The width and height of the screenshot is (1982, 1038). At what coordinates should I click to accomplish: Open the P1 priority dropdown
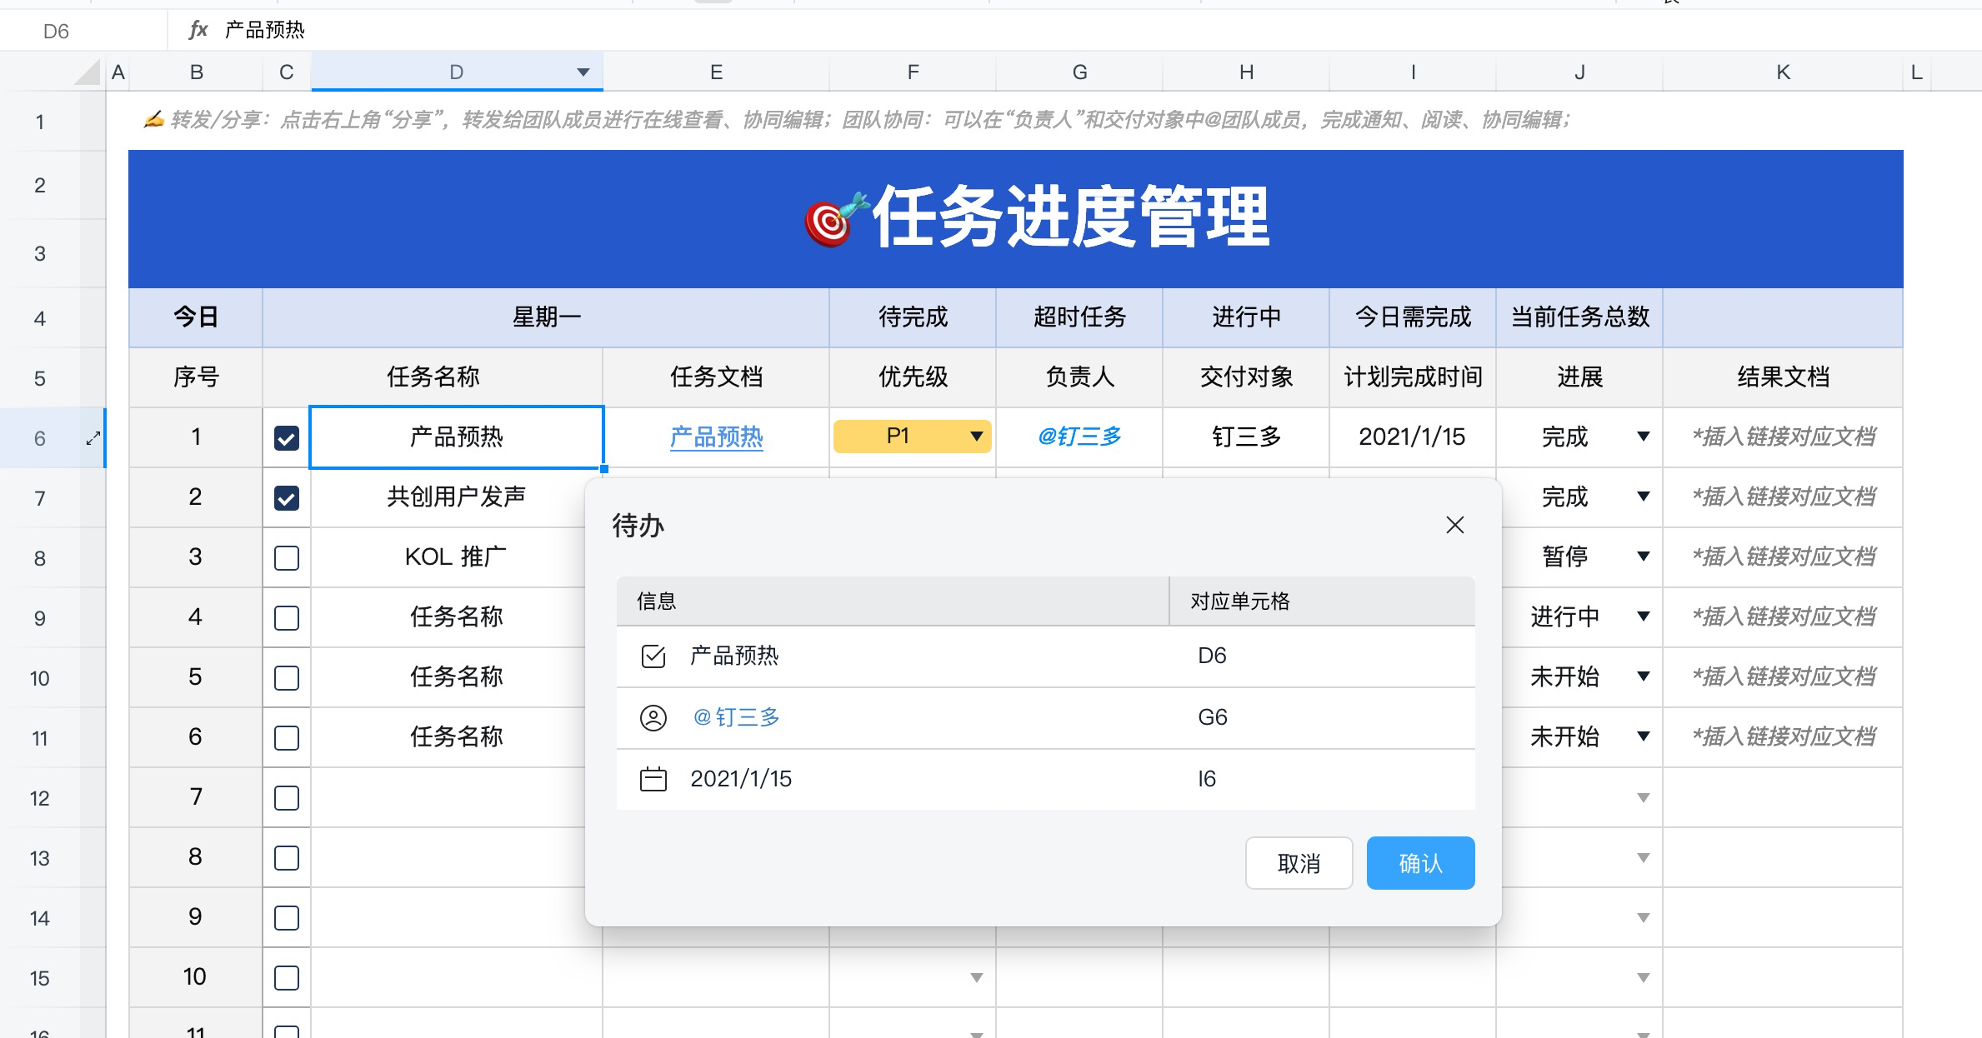click(975, 436)
